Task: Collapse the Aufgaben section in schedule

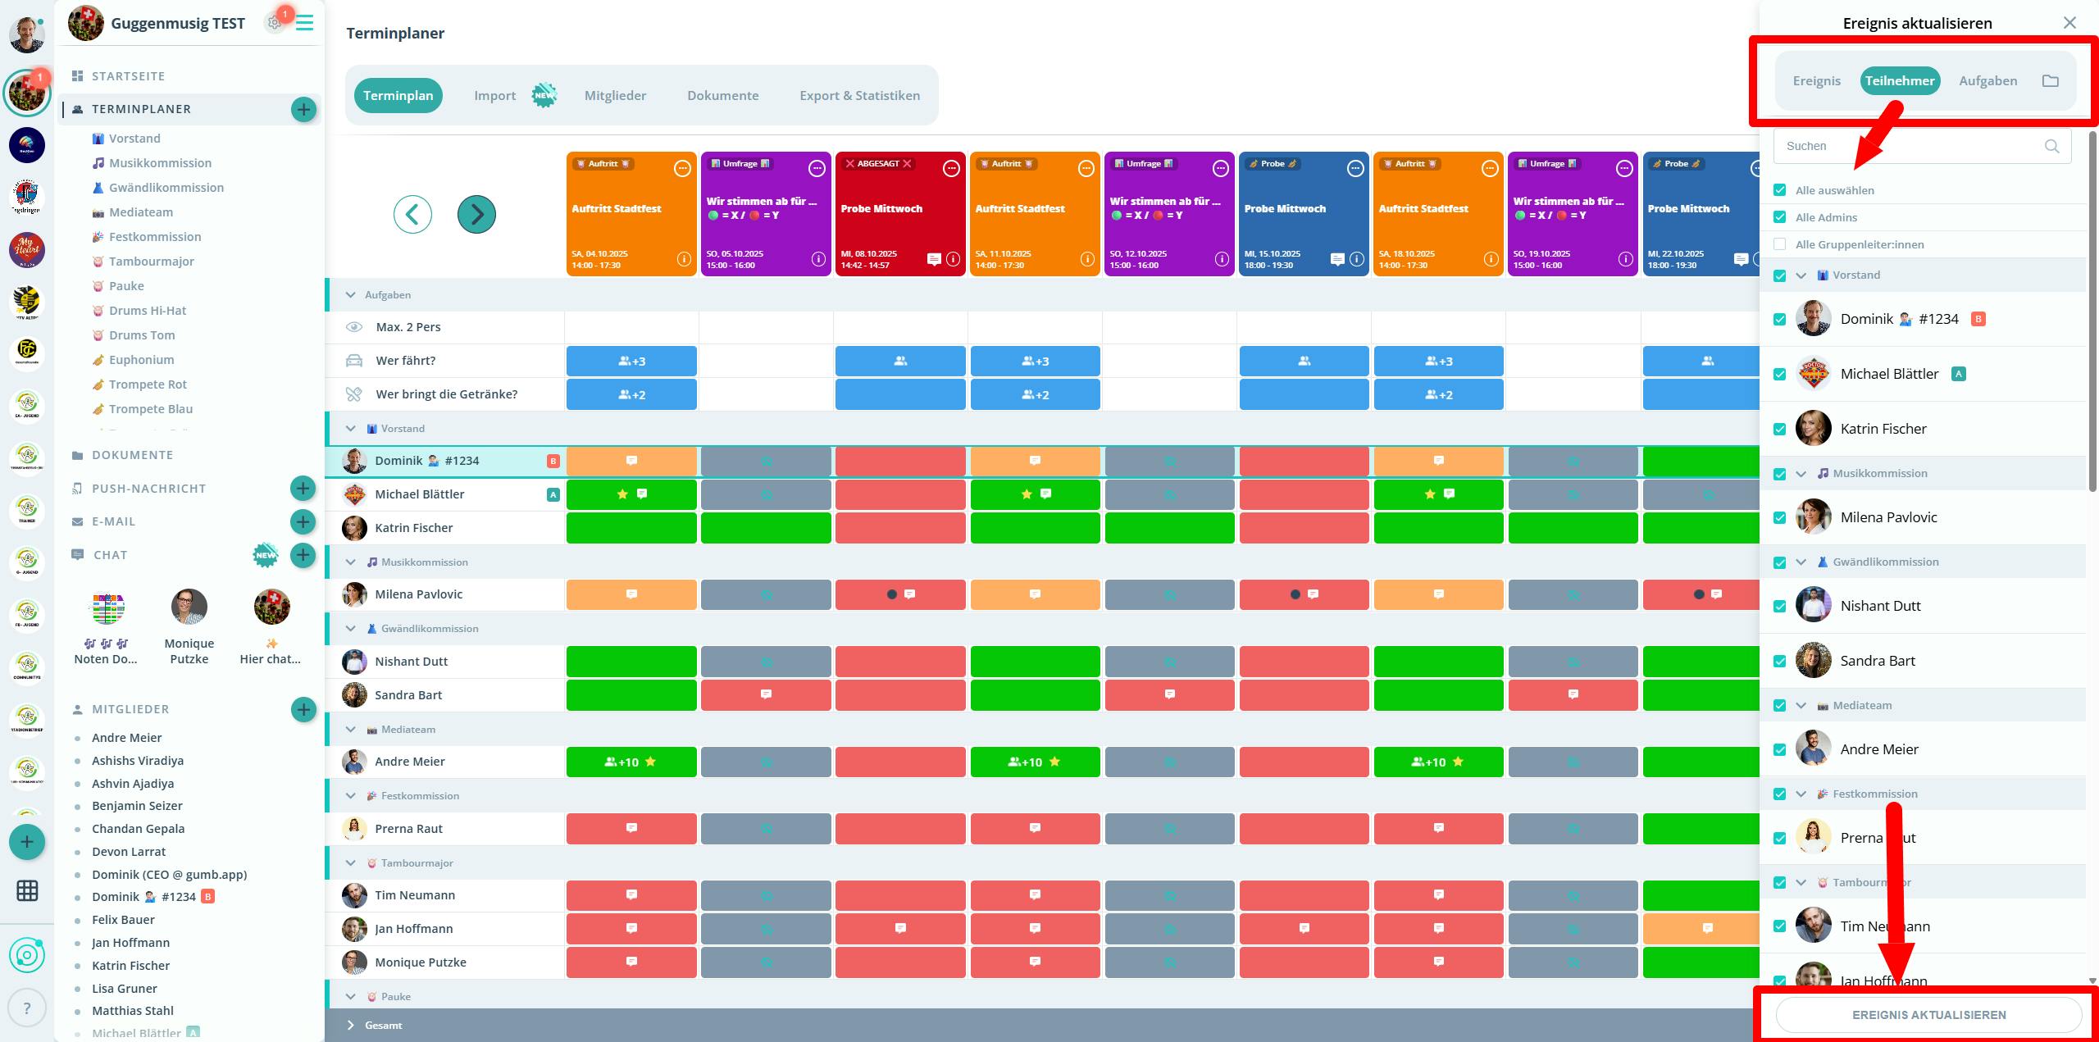Action: (351, 294)
